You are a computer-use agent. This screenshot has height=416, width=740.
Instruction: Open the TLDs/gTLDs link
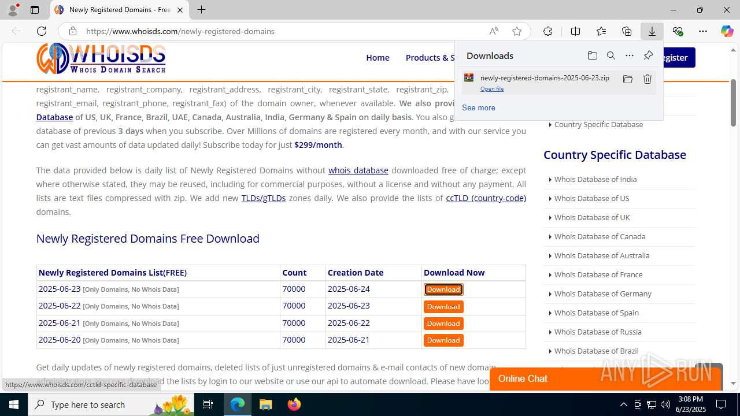(x=264, y=198)
